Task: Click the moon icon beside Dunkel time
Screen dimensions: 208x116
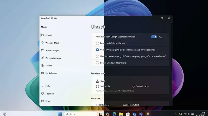Action: click(133, 87)
